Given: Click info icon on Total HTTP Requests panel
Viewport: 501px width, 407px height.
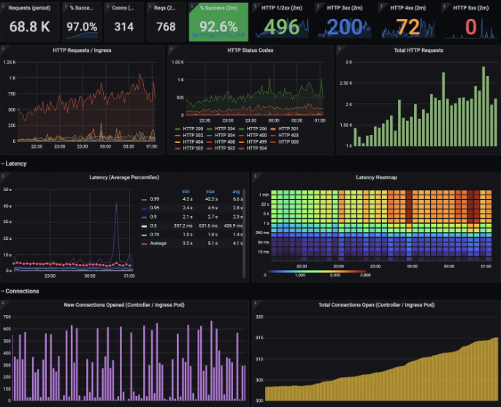Looking at the screenshot, I should [x=338, y=48].
